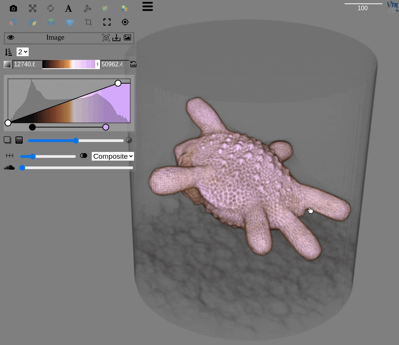
Task: Click the minimum color range field 12740.6
Action: pyautogui.click(x=26, y=64)
